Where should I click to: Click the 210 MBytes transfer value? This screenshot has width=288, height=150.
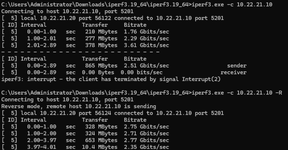101,32
